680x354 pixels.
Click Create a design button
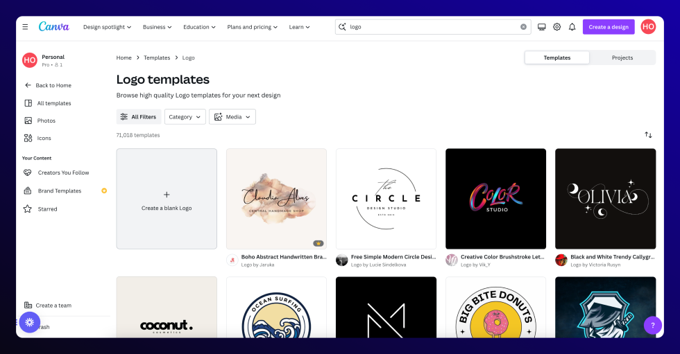609,27
